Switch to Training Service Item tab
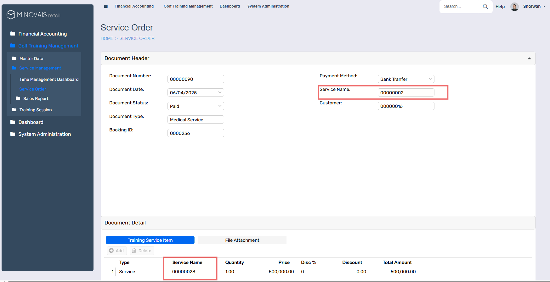Viewport: 550px width, 282px height. tap(150, 240)
